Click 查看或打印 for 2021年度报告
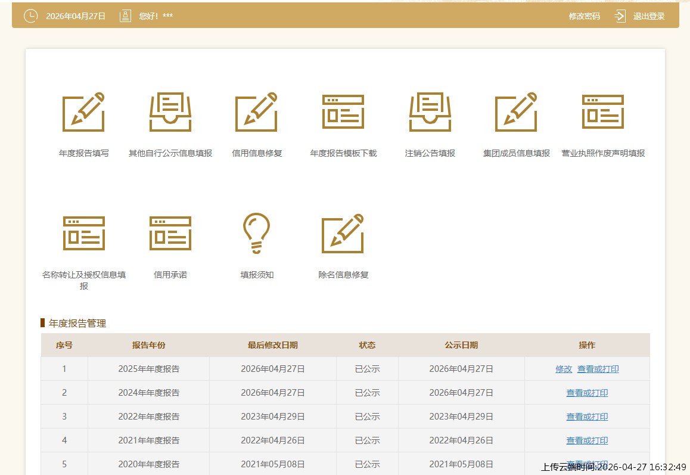This screenshot has width=690, height=475. [x=587, y=440]
